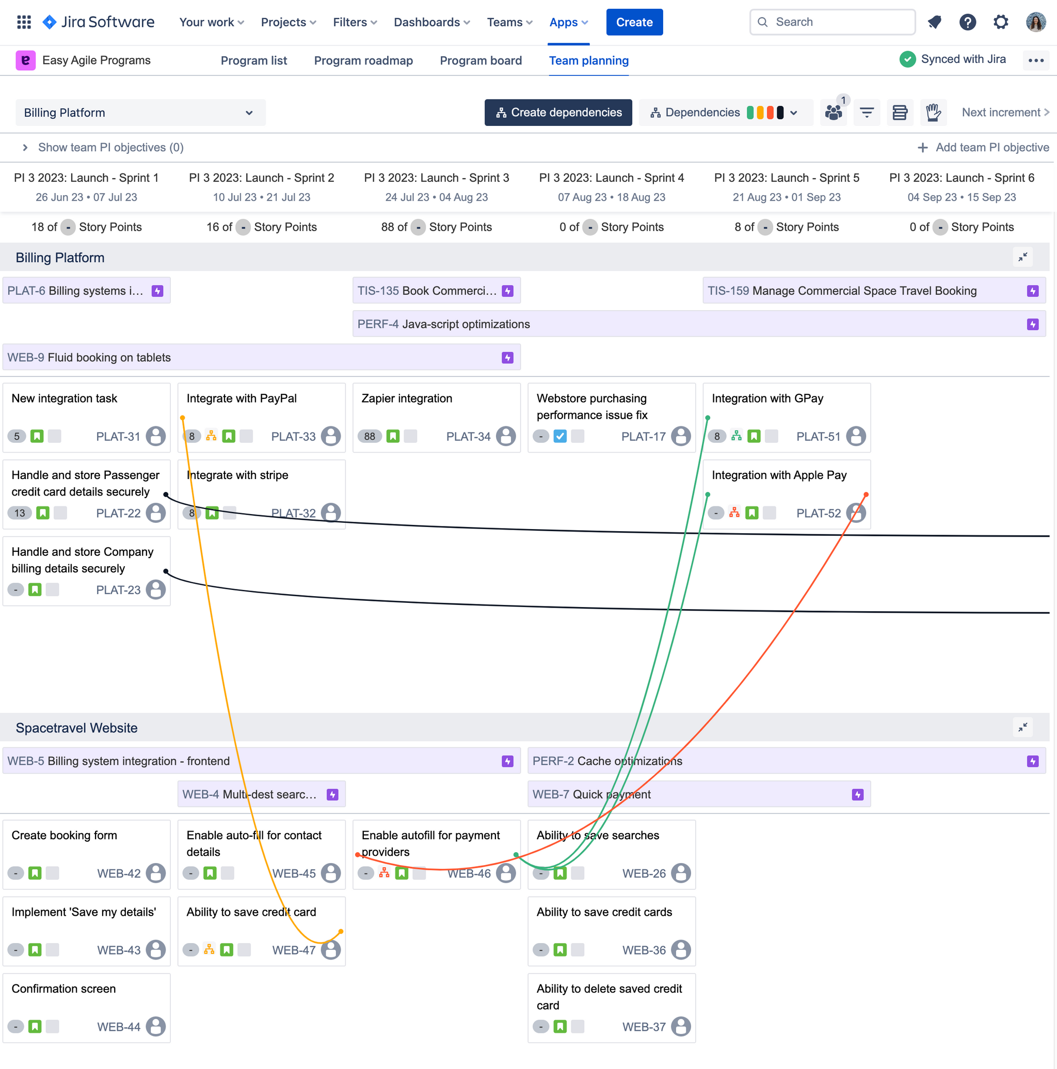
Task: Click the team members icon with badge
Action: click(x=833, y=113)
